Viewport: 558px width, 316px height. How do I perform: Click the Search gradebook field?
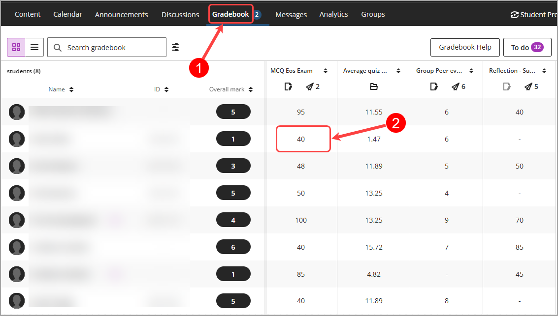point(107,47)
